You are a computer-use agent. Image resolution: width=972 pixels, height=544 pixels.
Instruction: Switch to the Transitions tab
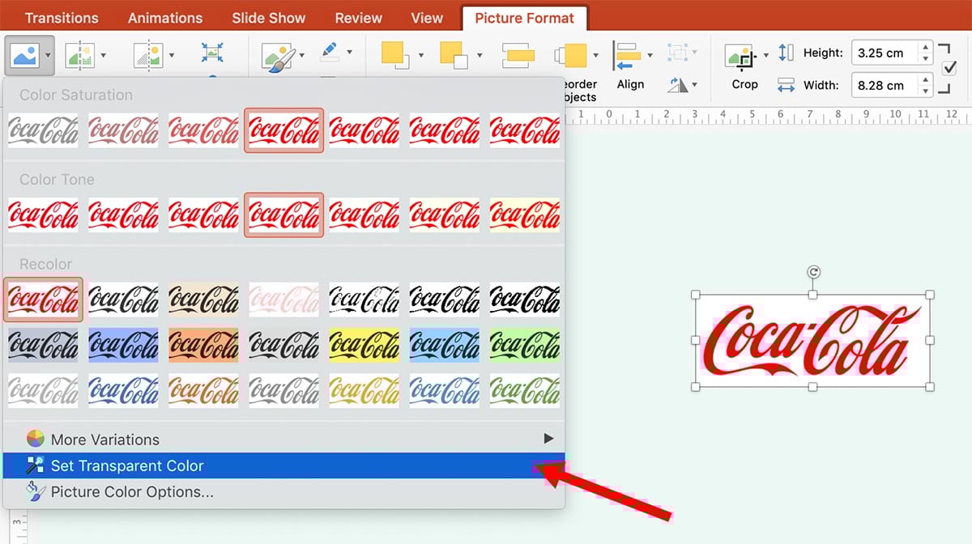(62, 18)
